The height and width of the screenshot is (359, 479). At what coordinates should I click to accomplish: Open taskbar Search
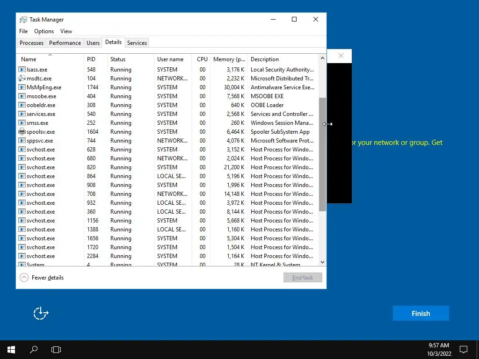coord(34,350)
